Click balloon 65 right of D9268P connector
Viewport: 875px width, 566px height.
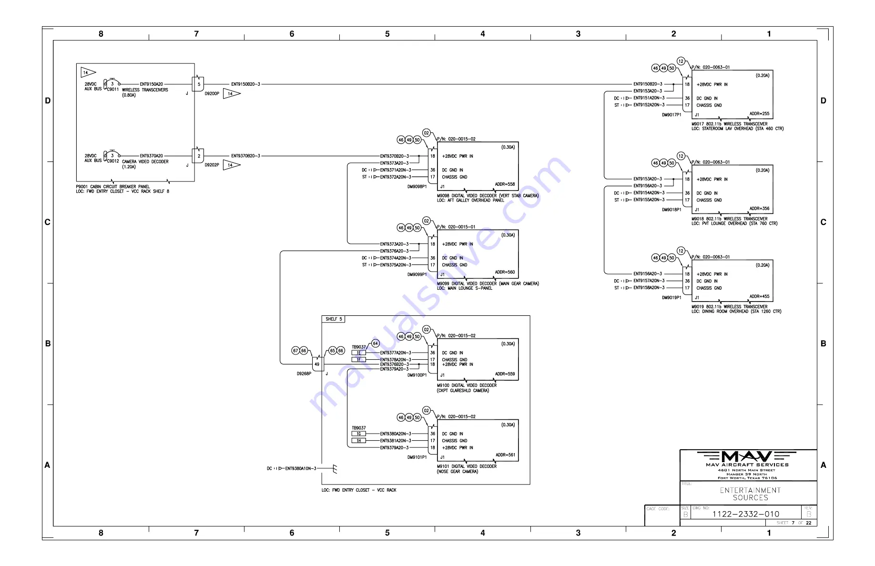click(333, 351)
